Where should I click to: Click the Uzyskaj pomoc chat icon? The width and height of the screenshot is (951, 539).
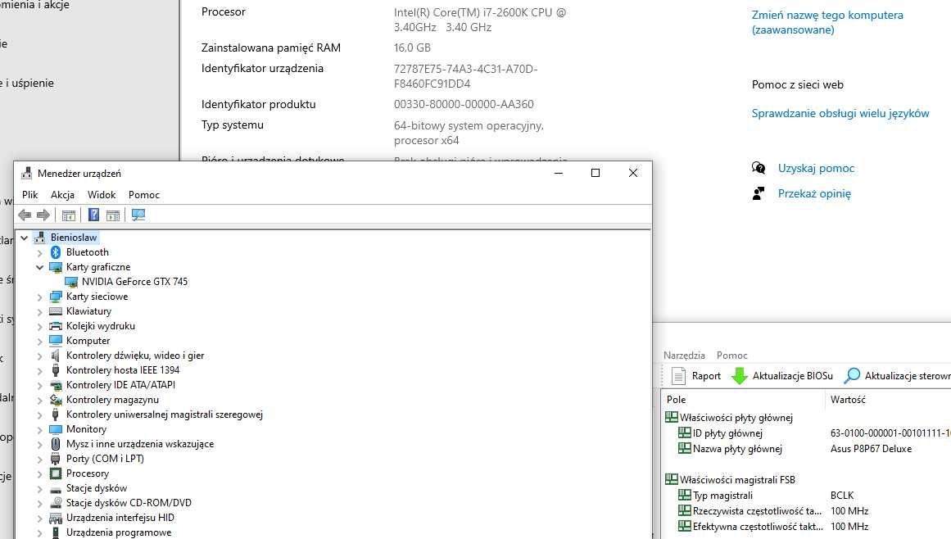759,168
